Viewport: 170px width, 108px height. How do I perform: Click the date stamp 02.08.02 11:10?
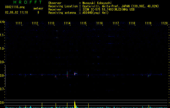point(16,12)
